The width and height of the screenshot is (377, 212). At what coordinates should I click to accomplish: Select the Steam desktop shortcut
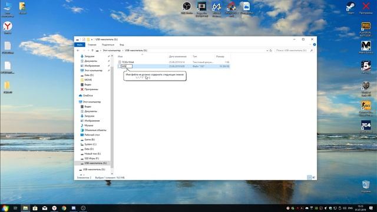[x=350, y=8]
